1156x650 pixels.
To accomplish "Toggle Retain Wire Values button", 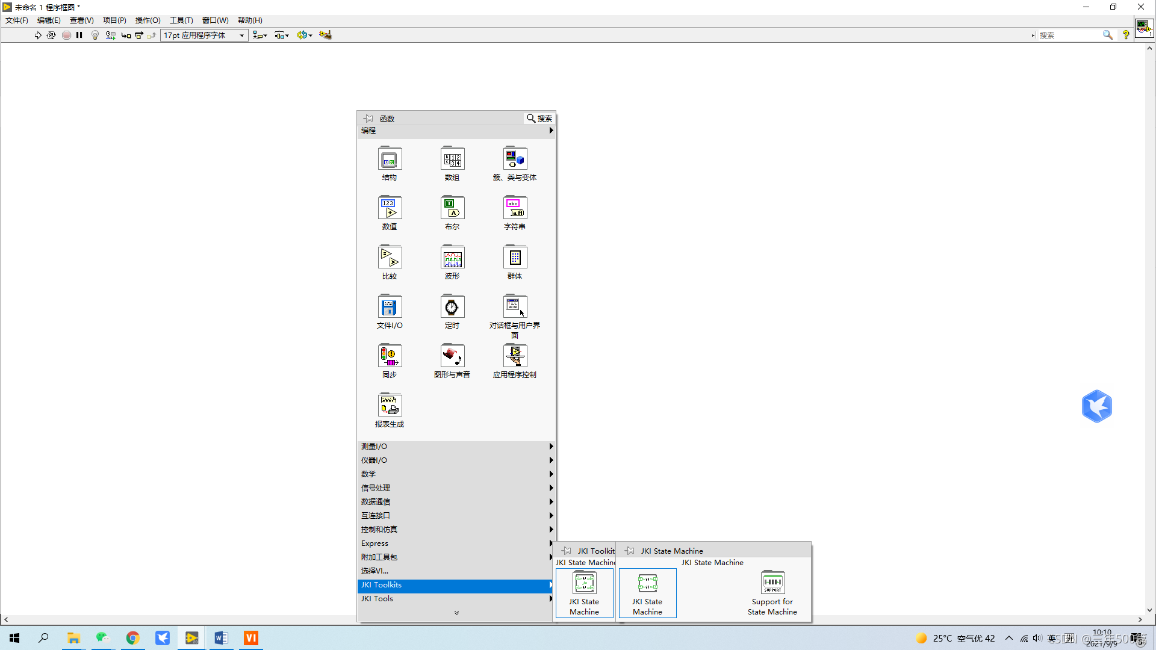I will pyautogui.click(x=110, y=36).
